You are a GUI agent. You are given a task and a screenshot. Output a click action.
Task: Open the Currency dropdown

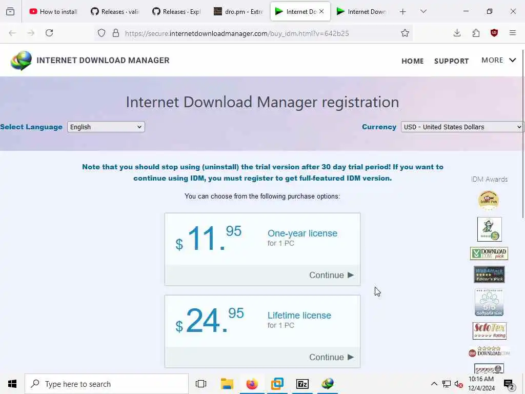[462, 127]
